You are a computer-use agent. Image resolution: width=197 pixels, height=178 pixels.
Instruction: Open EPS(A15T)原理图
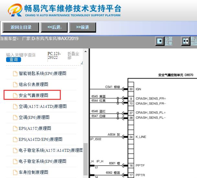click(x=35, y=128)
